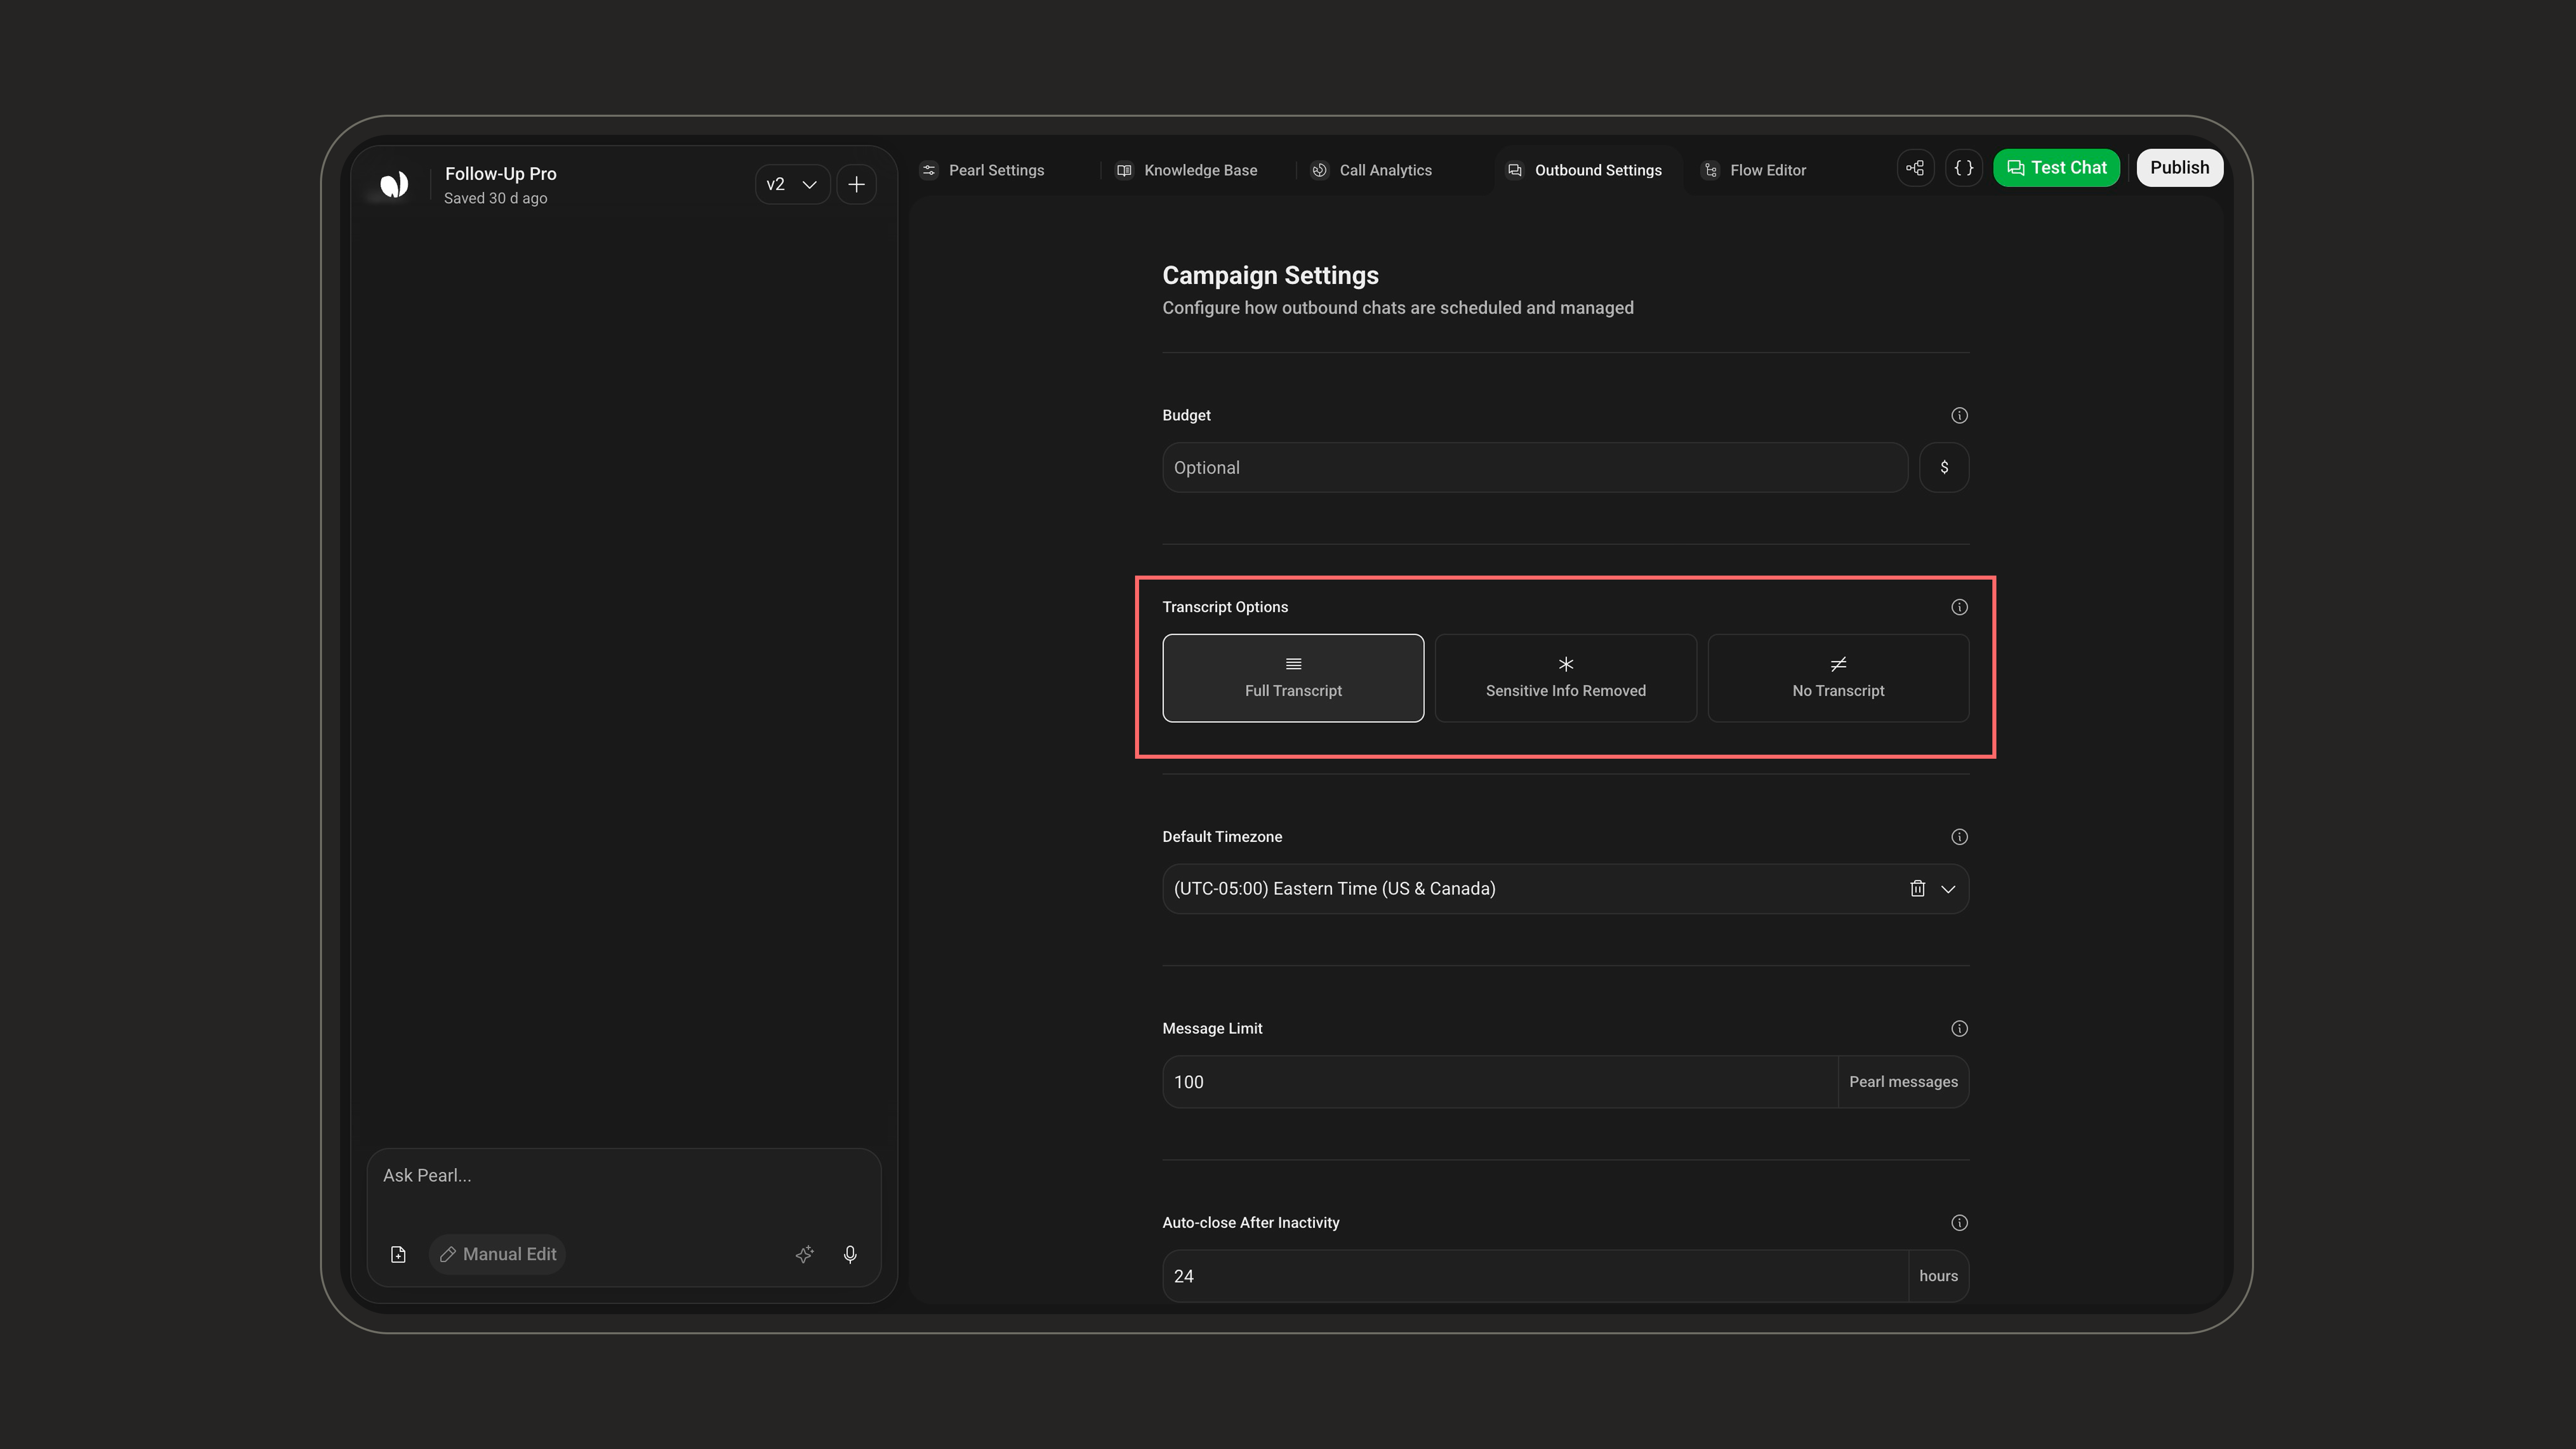Open the curly braces code icon
2576x1449 pixels.
[x=1964, y=168]
